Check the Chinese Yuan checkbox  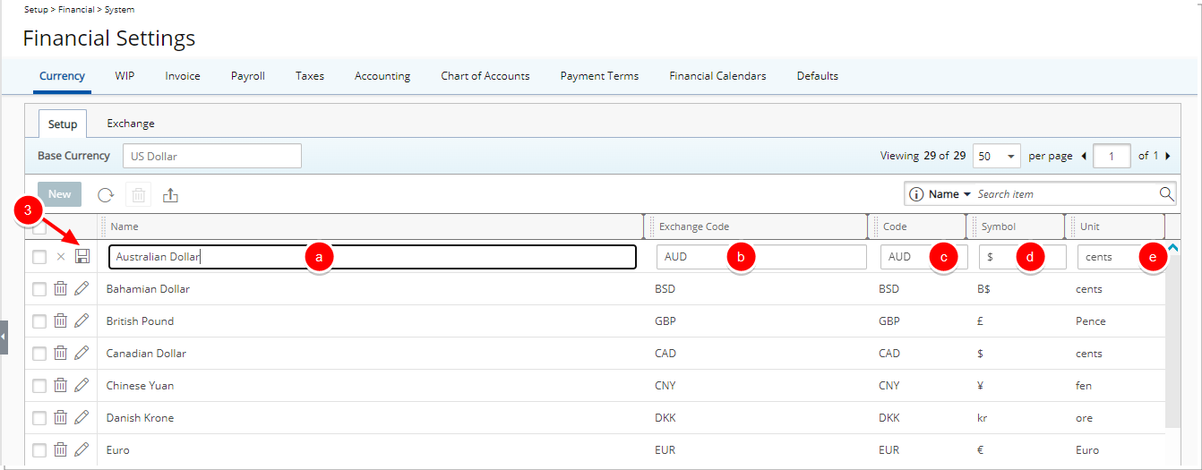click(39, 386)
